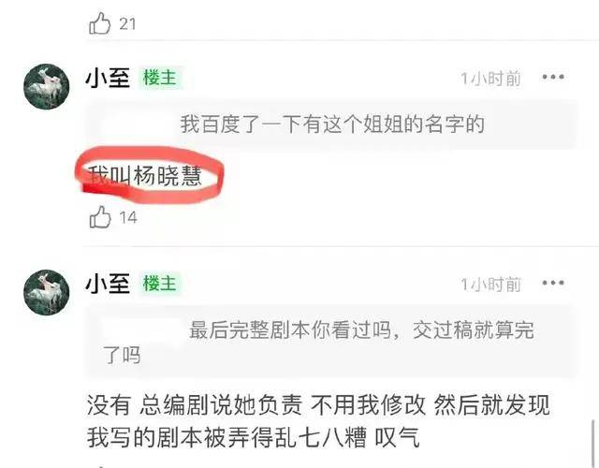Tap second line 我写的剧本被弄得乱七八糟

(253, 437)
